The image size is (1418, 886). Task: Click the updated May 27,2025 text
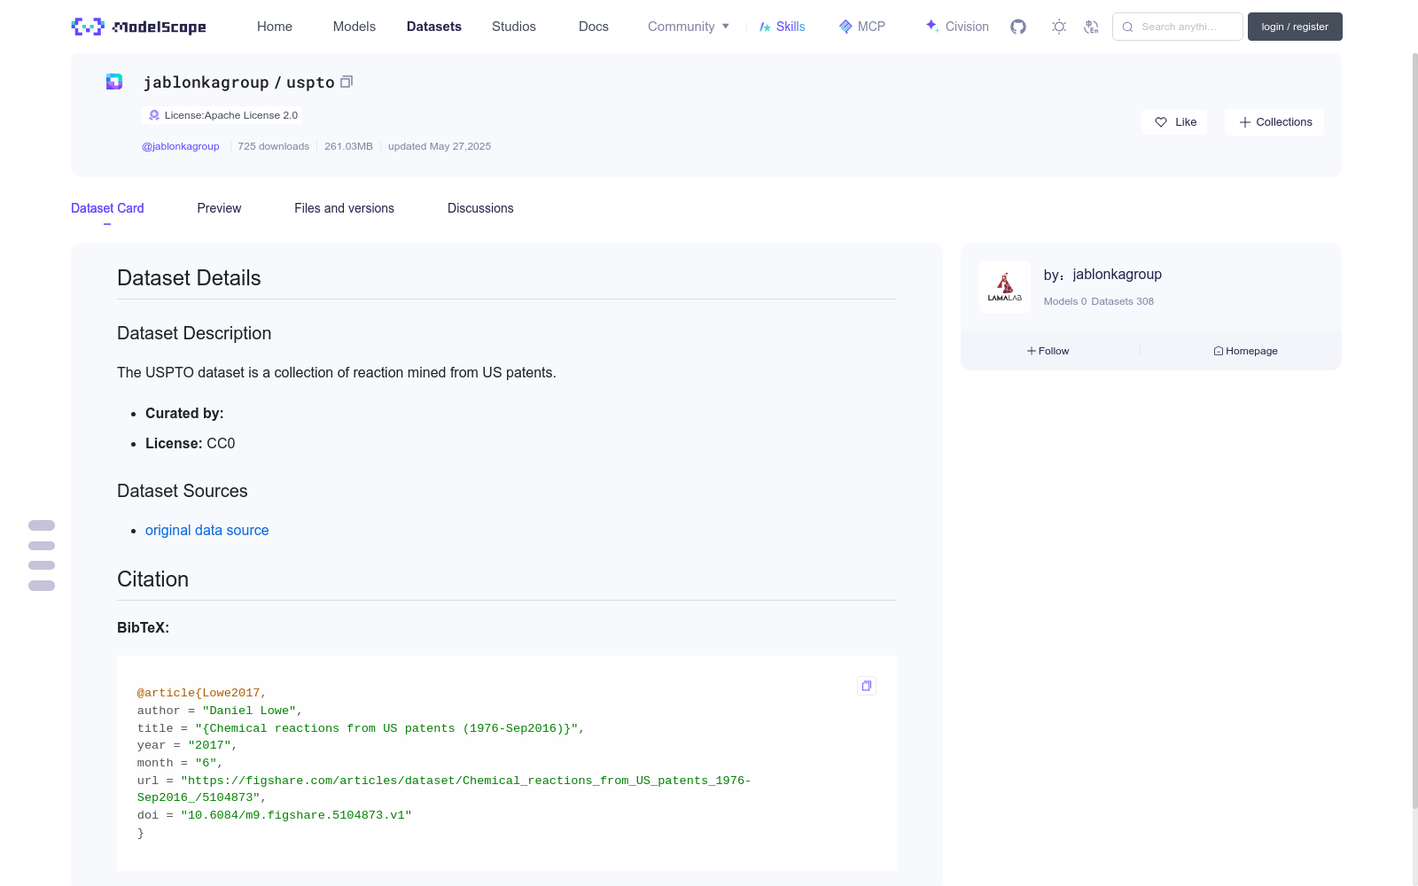440,146
